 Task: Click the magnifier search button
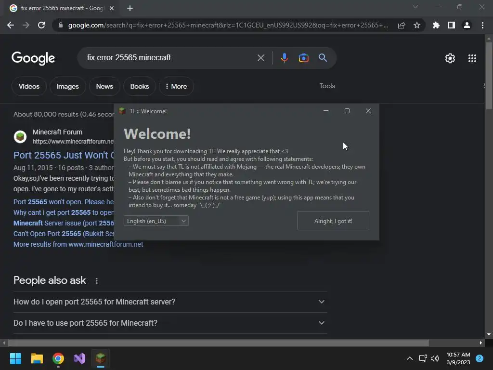pos(323,58)
